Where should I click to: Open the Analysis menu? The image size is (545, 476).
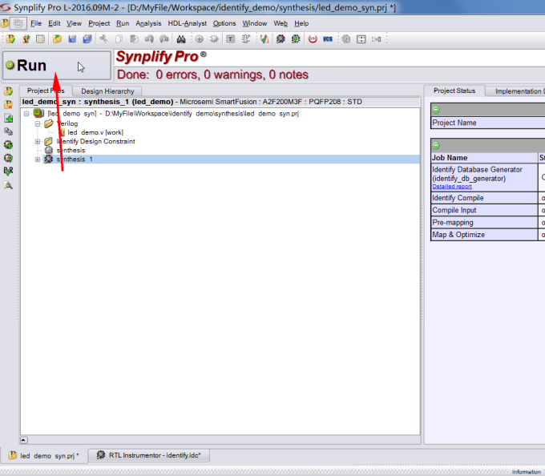(148, 23)
